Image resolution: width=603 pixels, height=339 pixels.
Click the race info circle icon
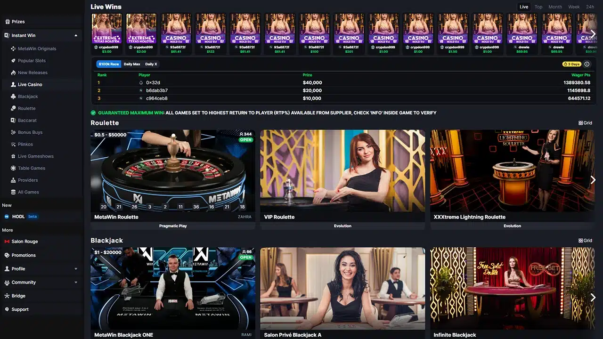click(x=587, y=64)
